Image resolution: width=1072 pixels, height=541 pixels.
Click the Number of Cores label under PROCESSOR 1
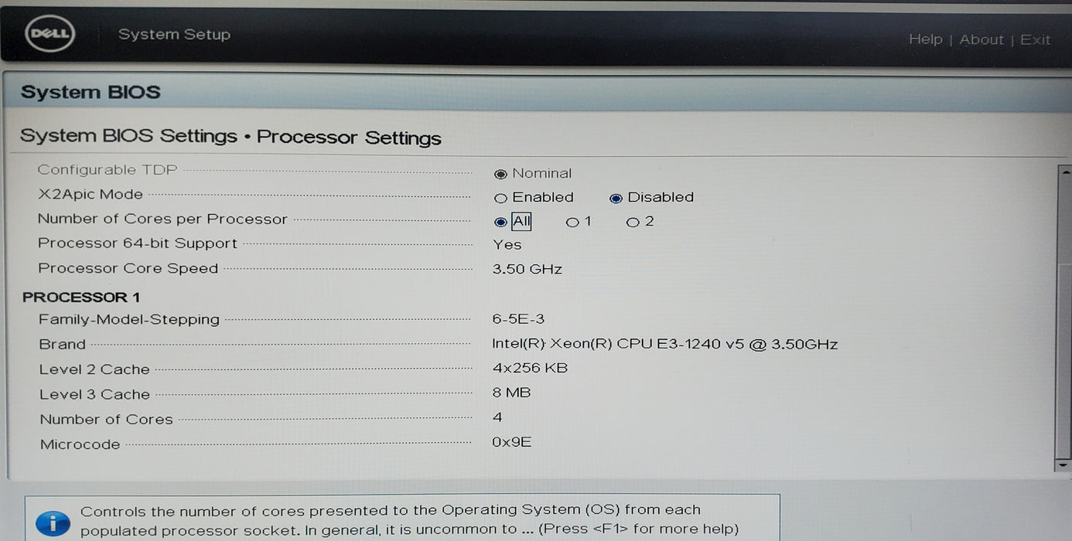(106, 420)
